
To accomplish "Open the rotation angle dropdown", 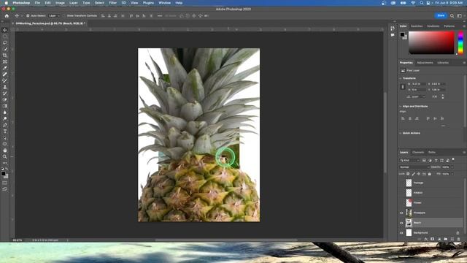I will point(424,96).
